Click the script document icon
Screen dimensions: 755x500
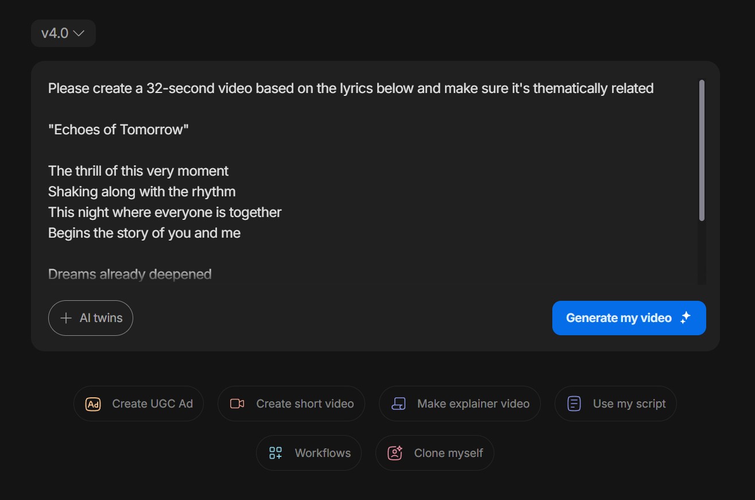pyautogui.click(x=574, y=404)
